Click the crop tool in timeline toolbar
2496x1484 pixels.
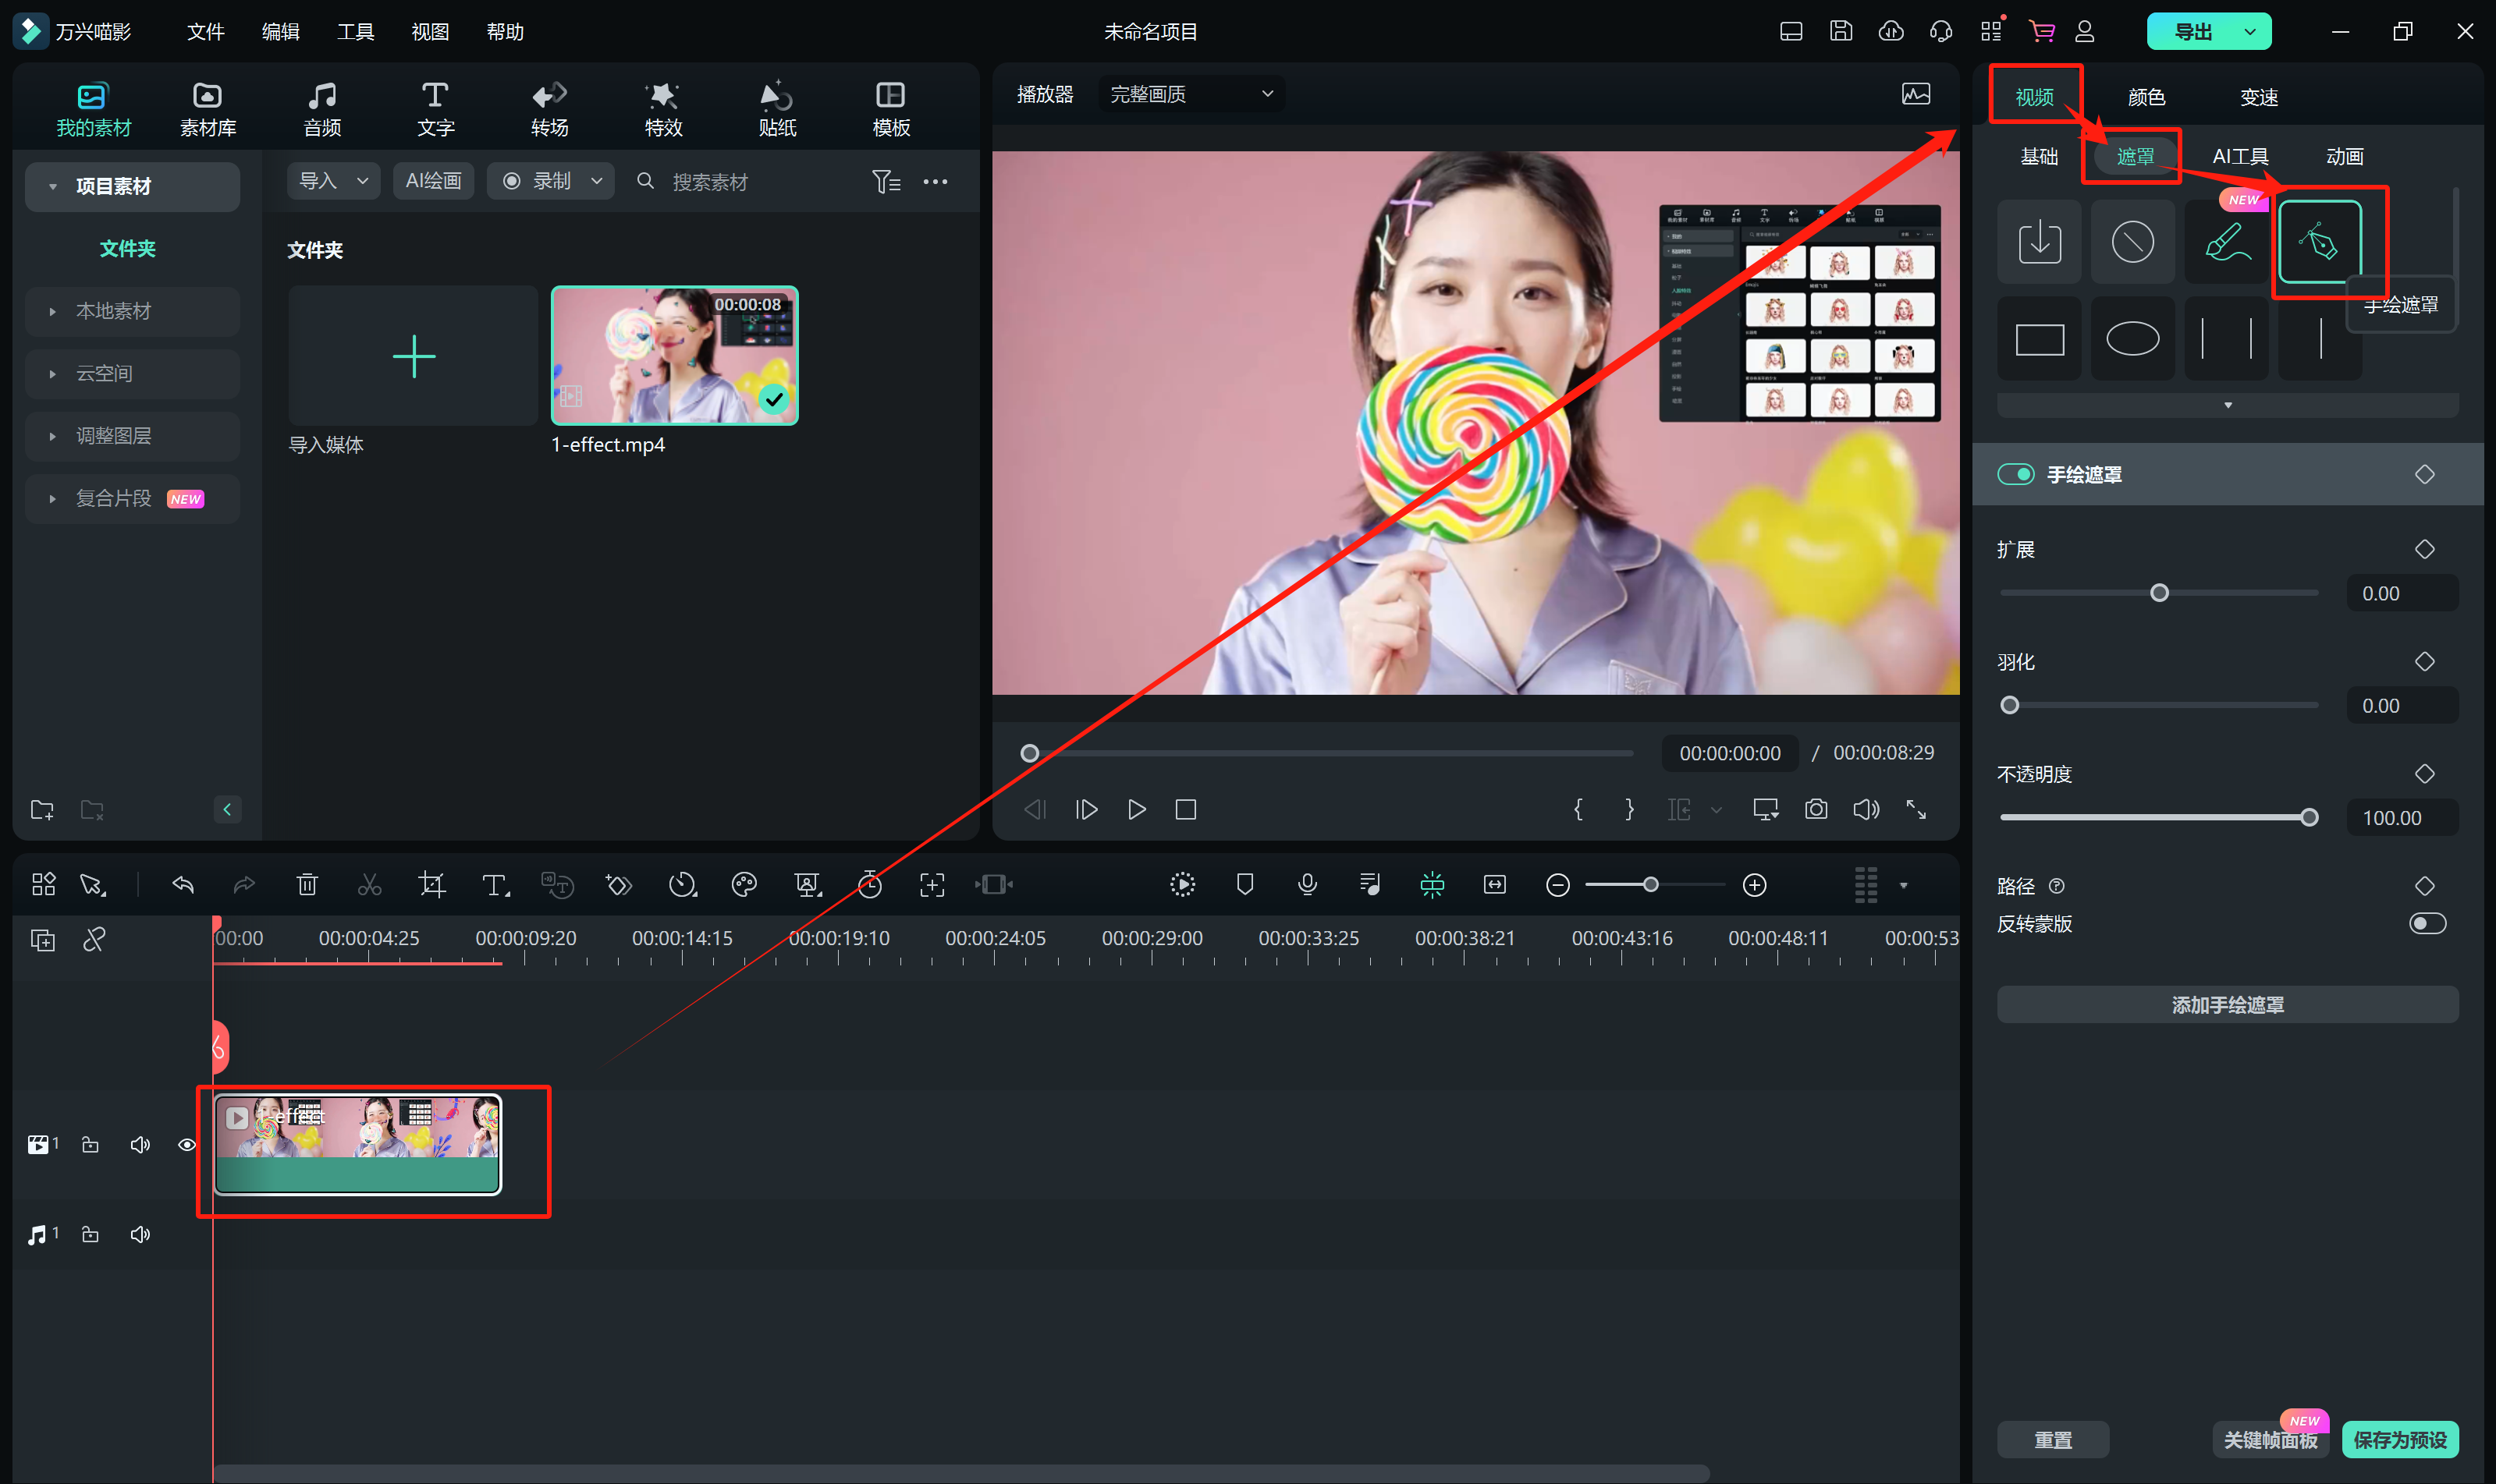[431, 884]
